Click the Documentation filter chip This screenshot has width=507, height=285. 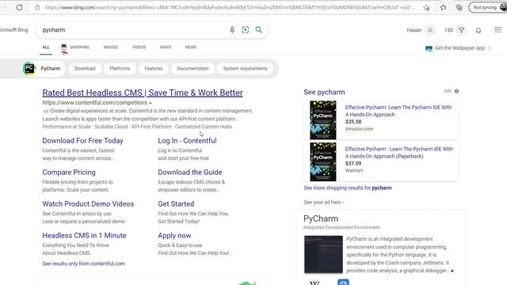(x=193, y=69)
